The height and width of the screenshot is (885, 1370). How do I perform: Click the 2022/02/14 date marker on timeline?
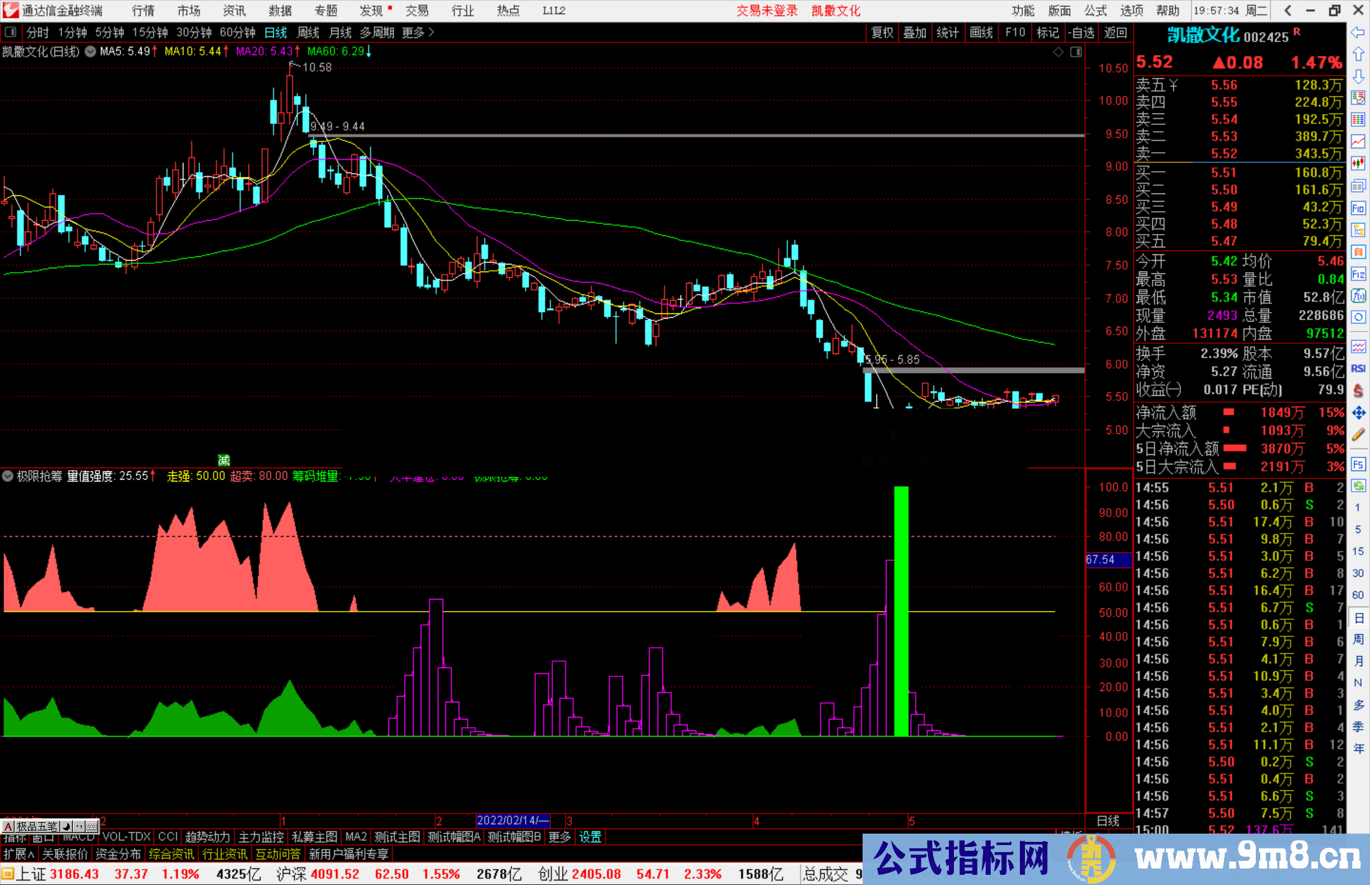click(512, 820)
